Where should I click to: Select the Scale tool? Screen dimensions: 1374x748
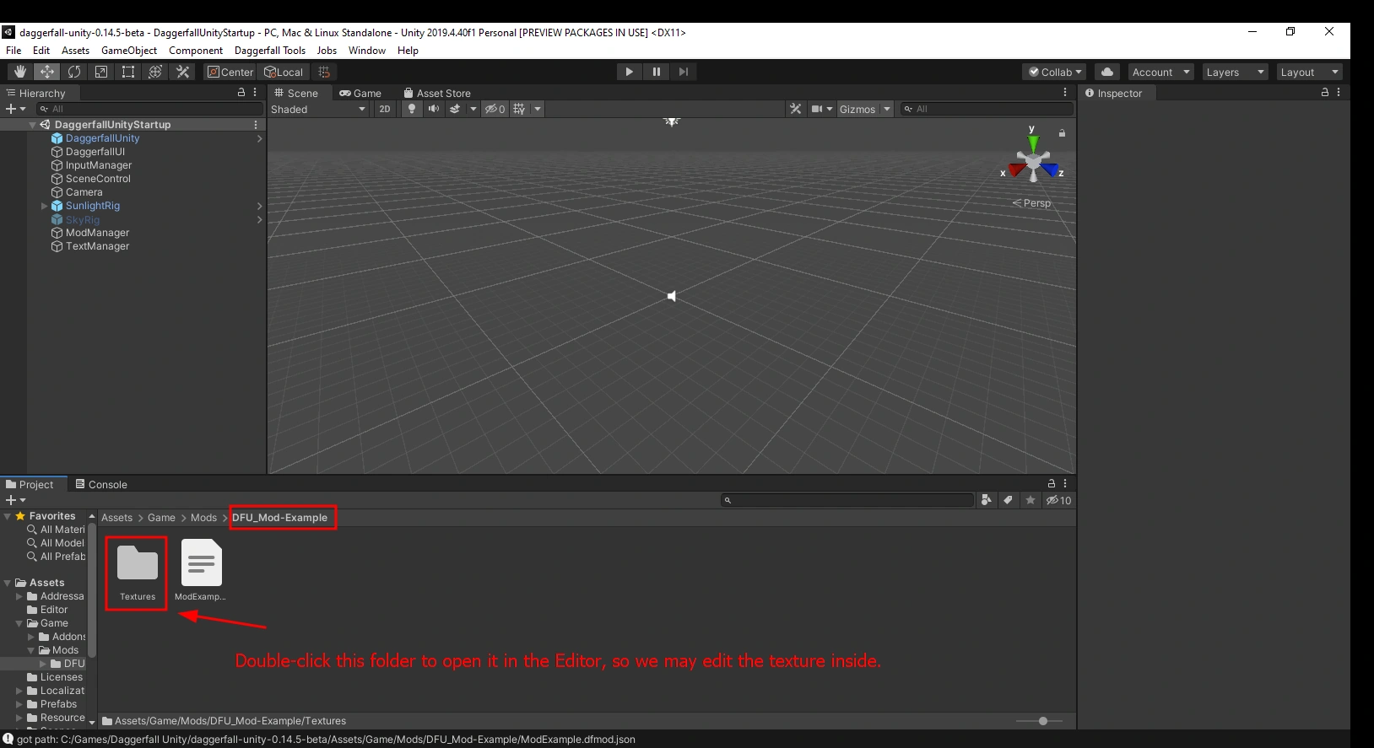pyautogui.click(x=101, y=72)
